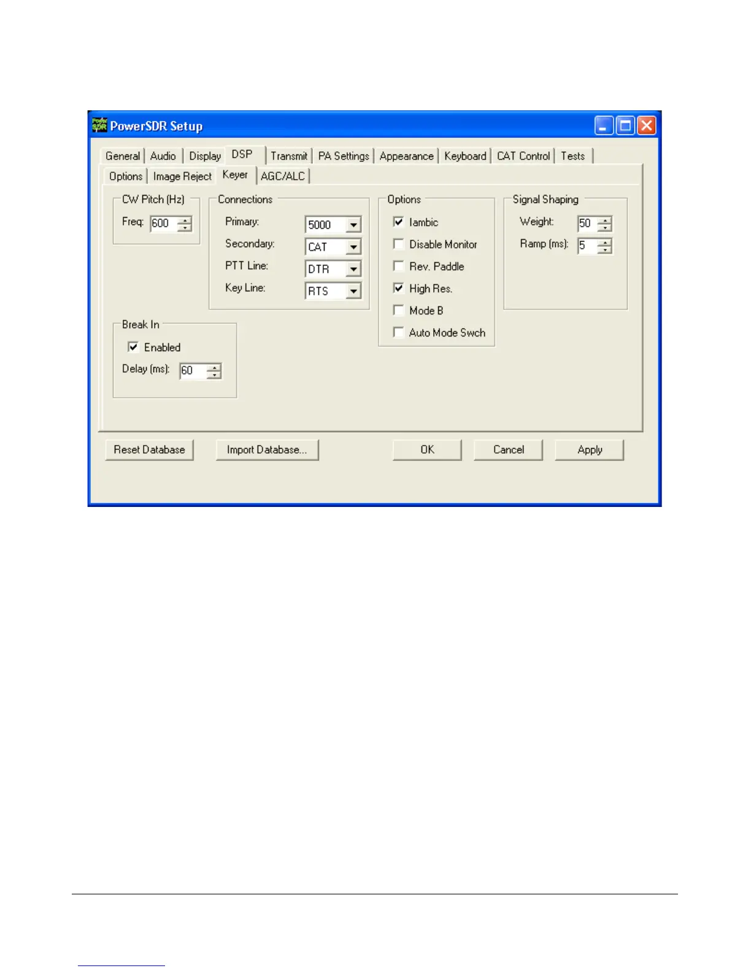
Task: Maximize the PowerSDR Setup window
Action: pyautogui.click(x=625, y=126)
